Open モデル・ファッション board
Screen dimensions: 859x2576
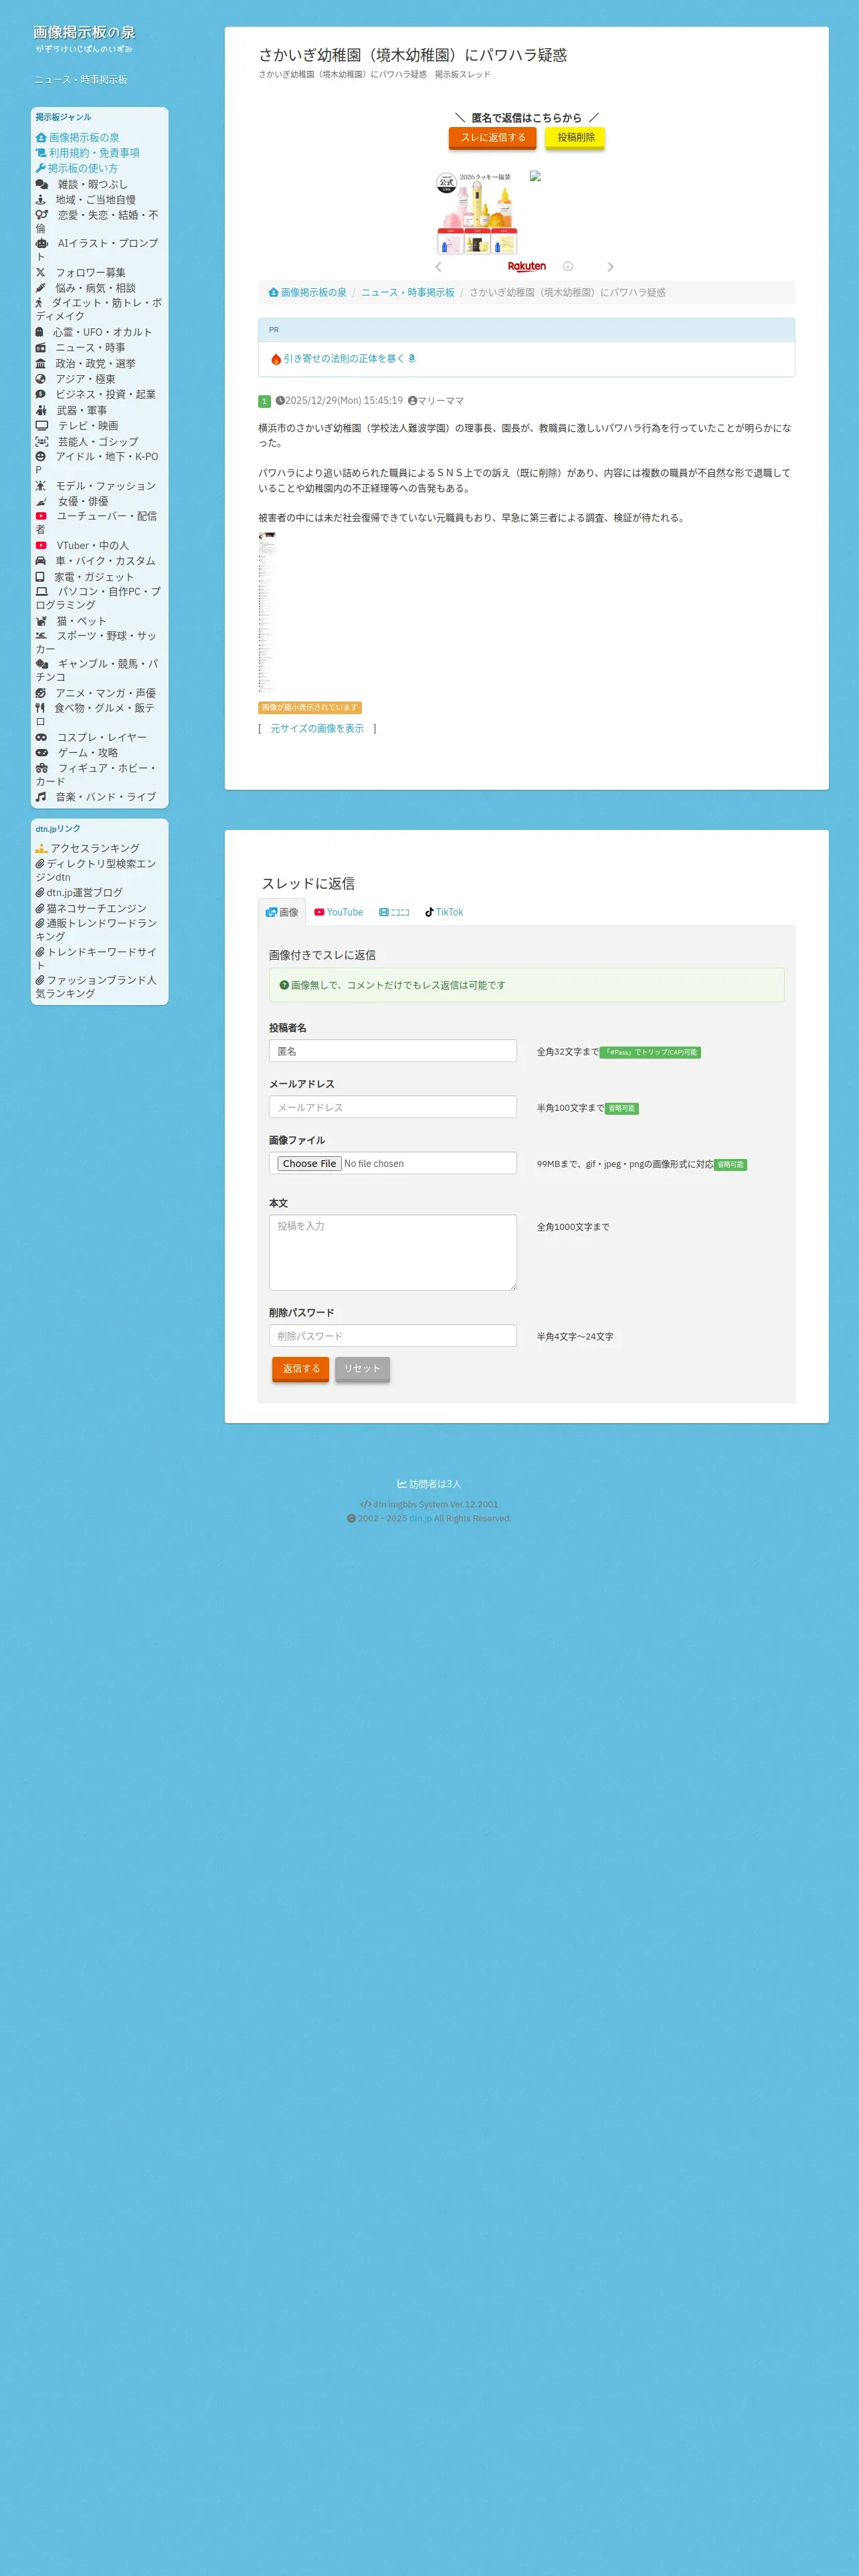(105, 486)
